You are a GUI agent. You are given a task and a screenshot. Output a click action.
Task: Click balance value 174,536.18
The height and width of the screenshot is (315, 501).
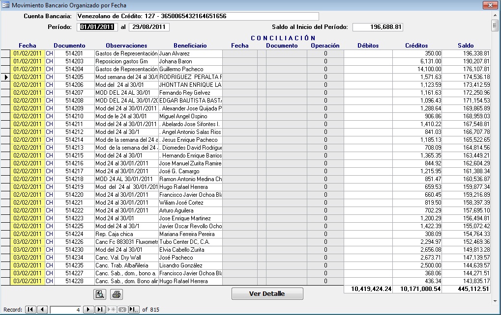[x=476, y=77]
